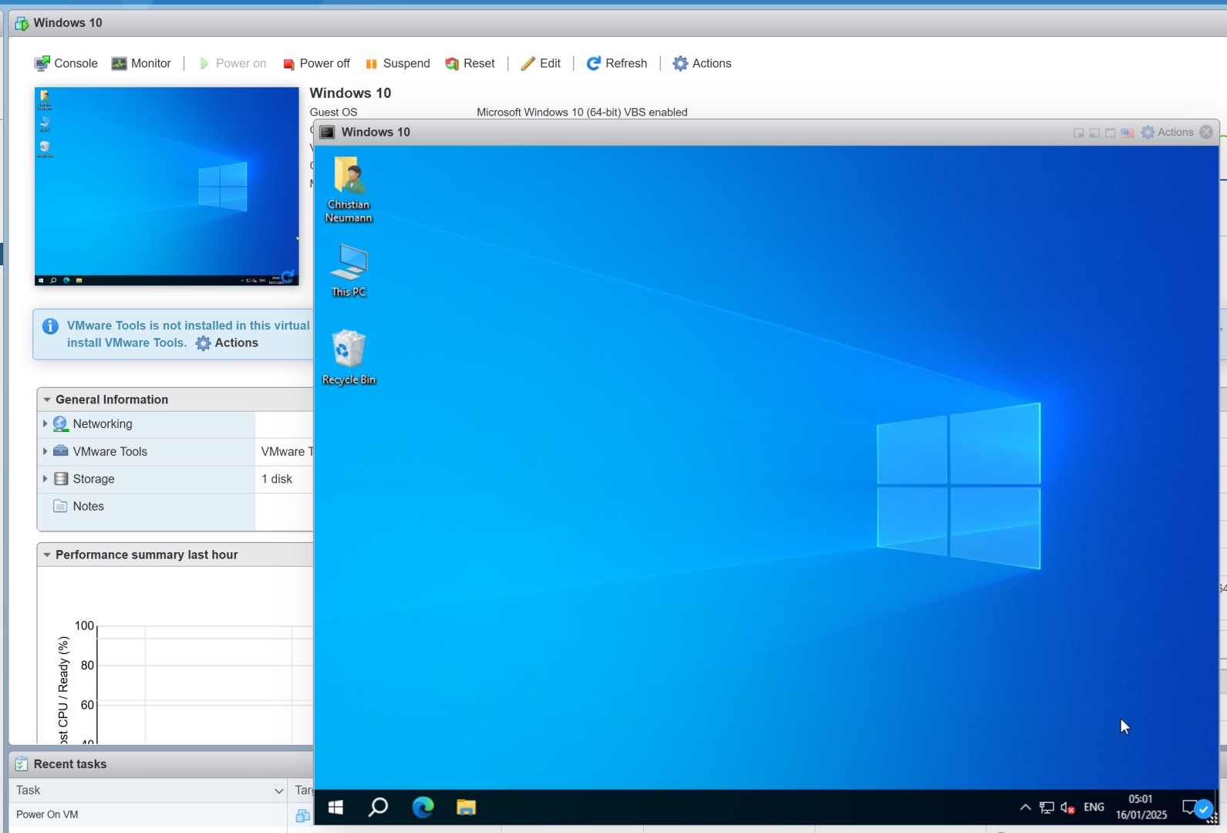Click the first window-size icon in console title bar
This screenshot has height=833, width=1227.
[1079, 133]
